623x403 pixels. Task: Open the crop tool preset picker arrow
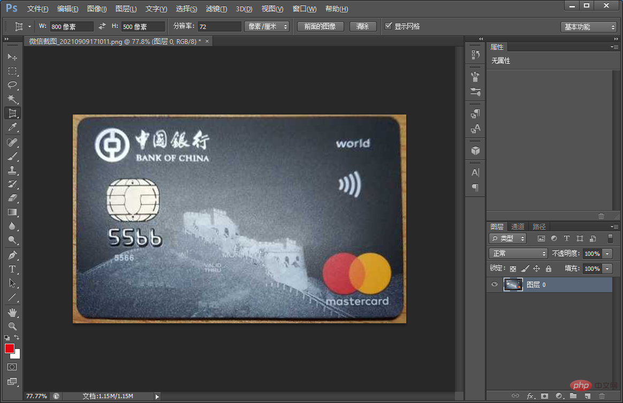click(x=29, y=27)
